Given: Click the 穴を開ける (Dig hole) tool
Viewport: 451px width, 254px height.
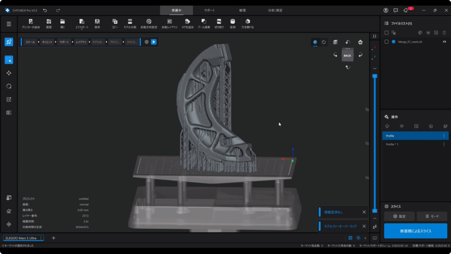Looking at the screenshot, I should pyautogui.click(x=248, y=22).
